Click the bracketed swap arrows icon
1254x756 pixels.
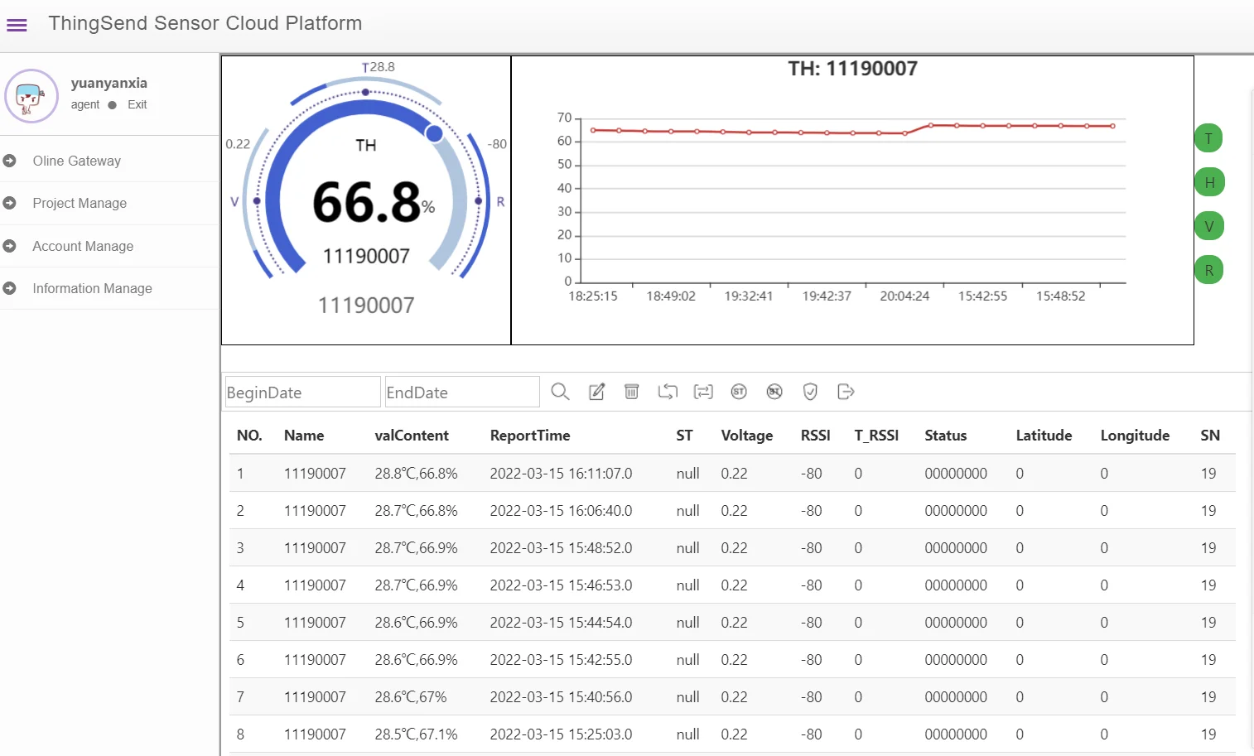[x=703, y=392]
